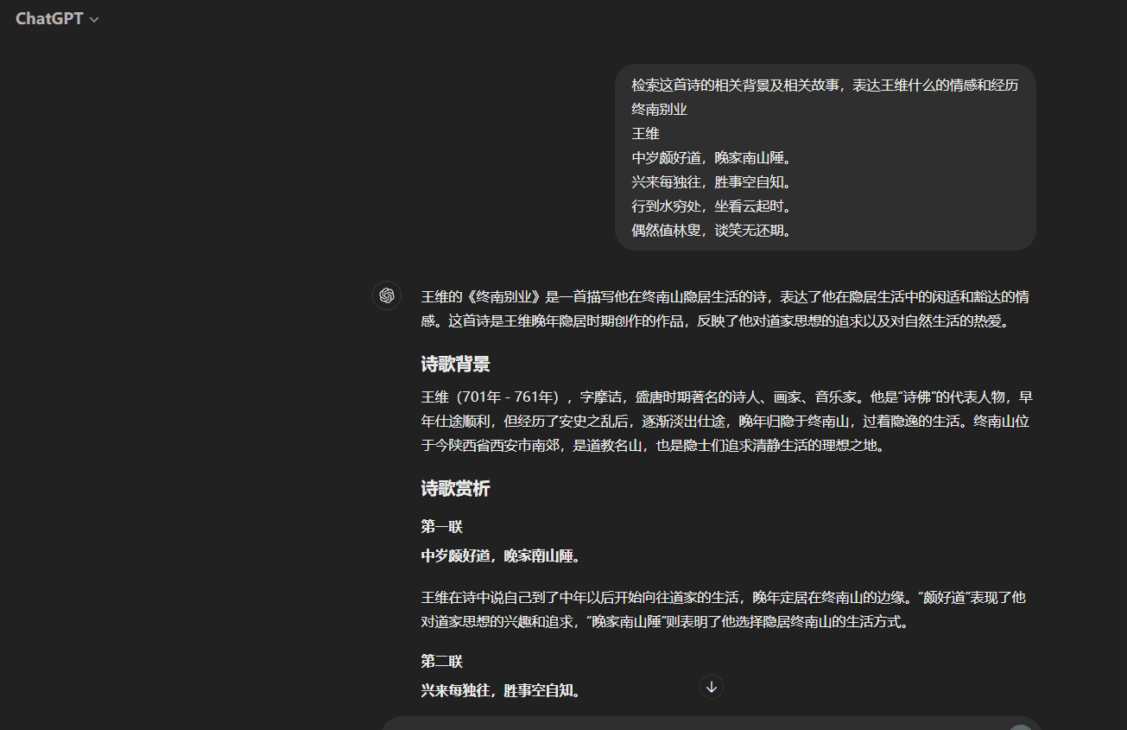This screenshot has width=1127, height=730.
Task: Click the ChatGPT logo avatar beside the response
Action: coord(386,295)
